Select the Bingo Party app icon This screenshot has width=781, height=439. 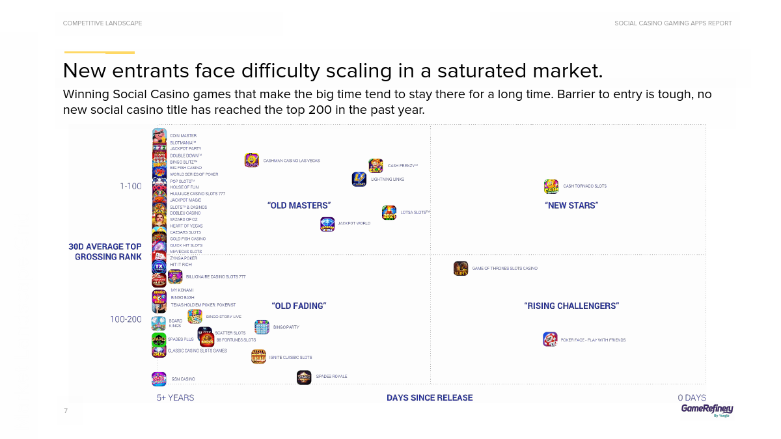(262, 327)
